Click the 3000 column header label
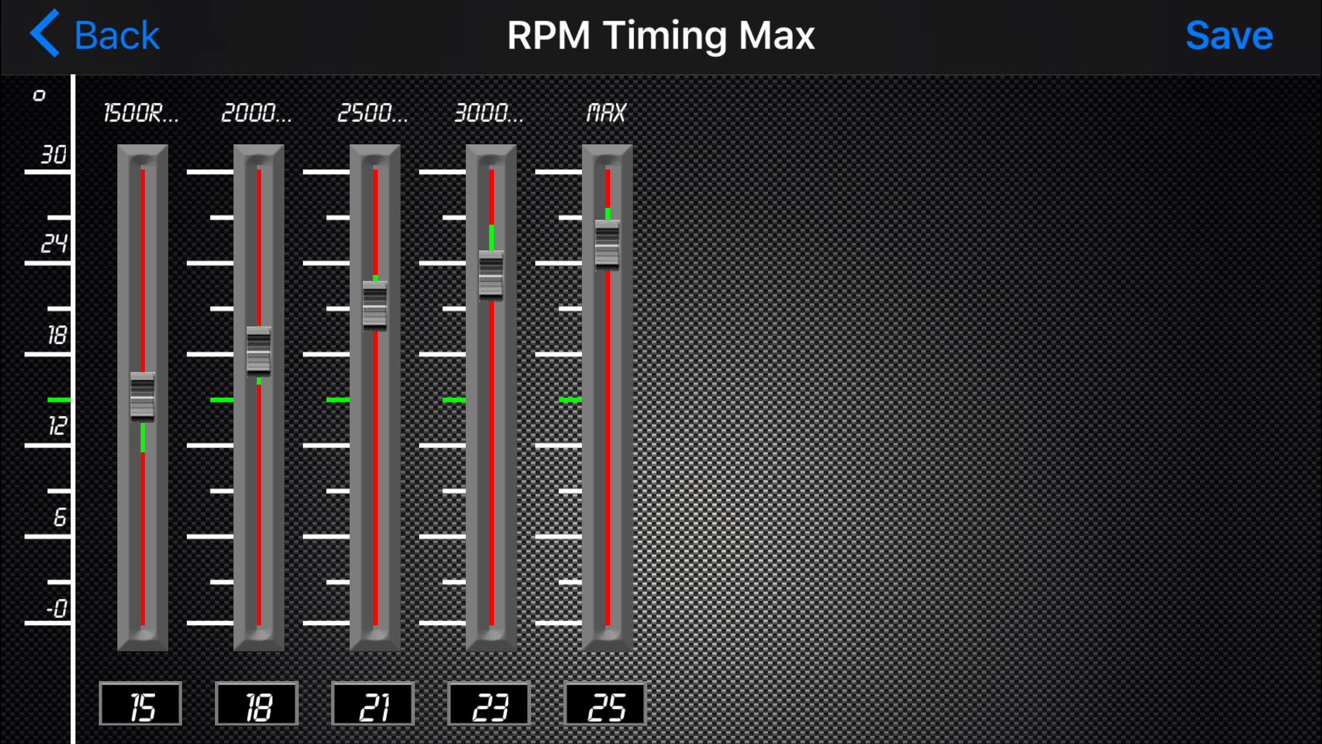 489,113
